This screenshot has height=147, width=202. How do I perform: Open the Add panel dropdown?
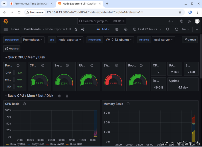103,29
